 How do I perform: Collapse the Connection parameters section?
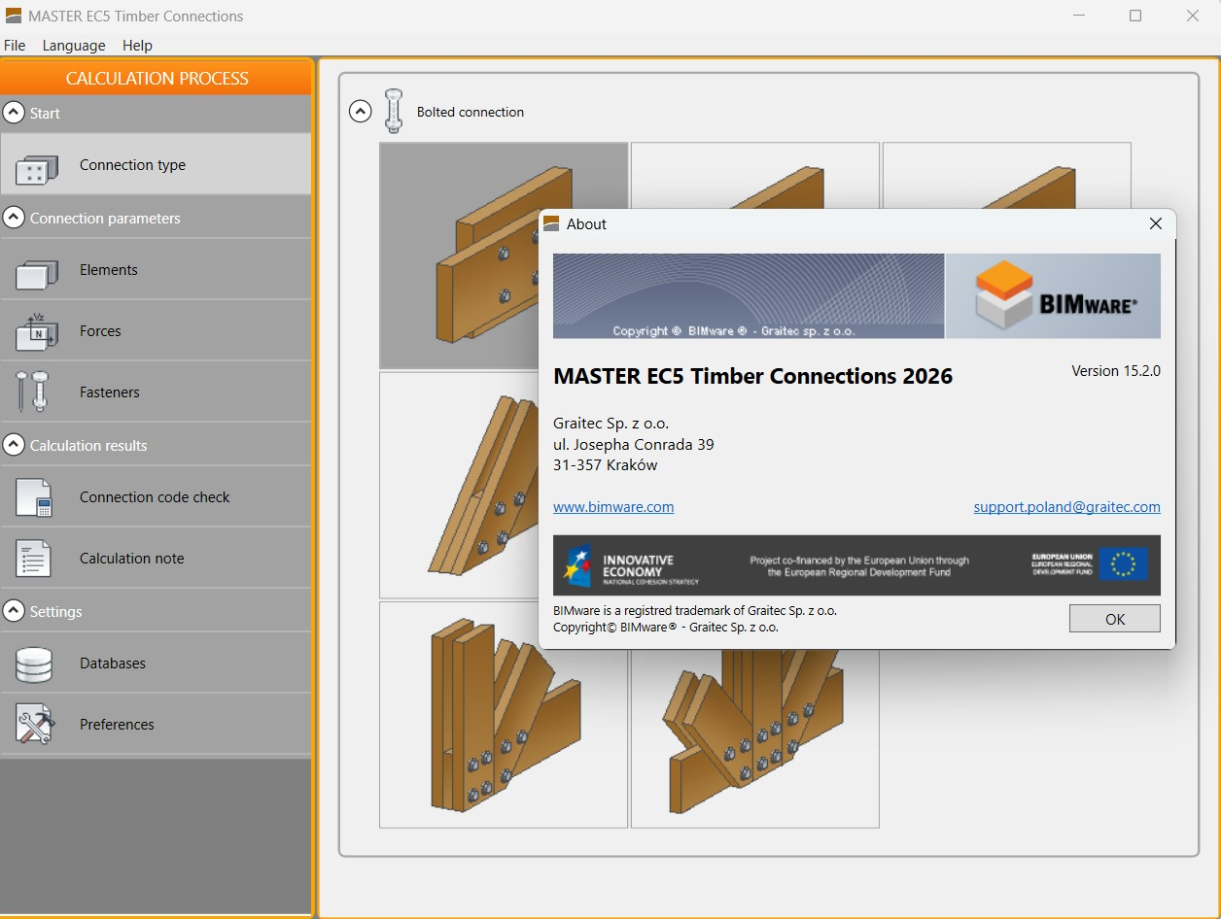13,218
